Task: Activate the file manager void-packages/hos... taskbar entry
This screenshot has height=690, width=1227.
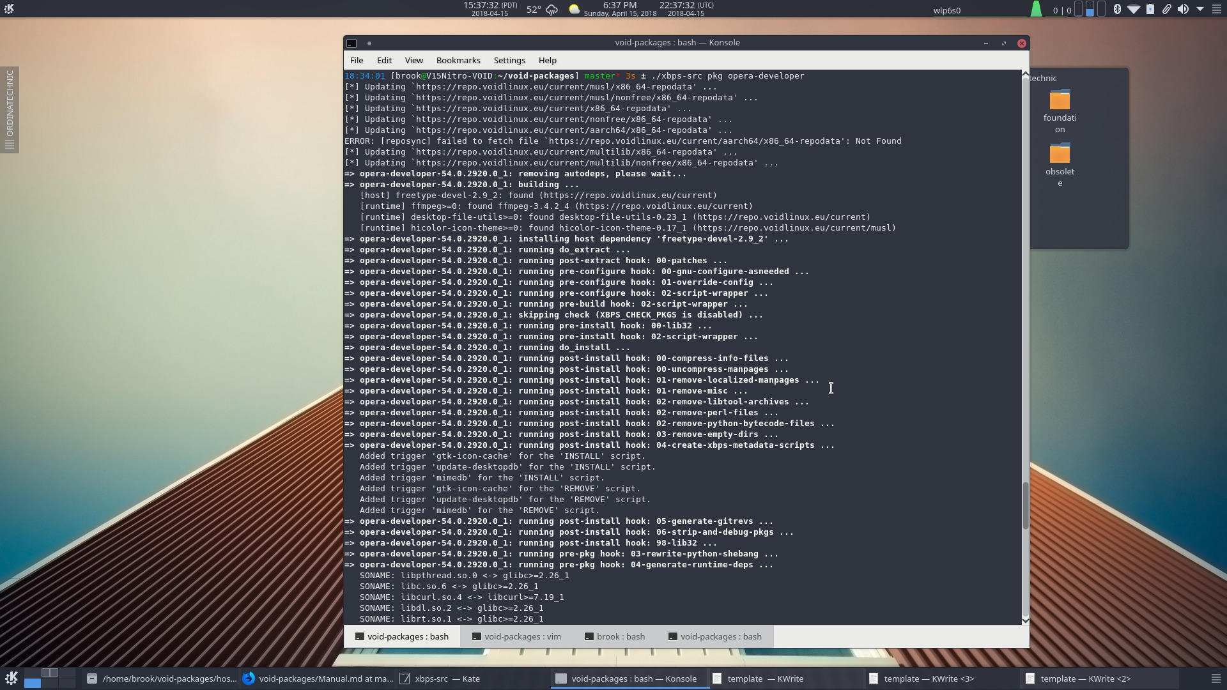Action: tap(160, 678)
